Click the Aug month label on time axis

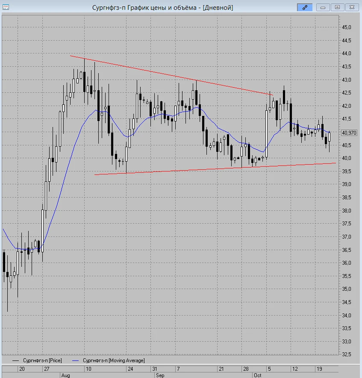pos(65,375)
